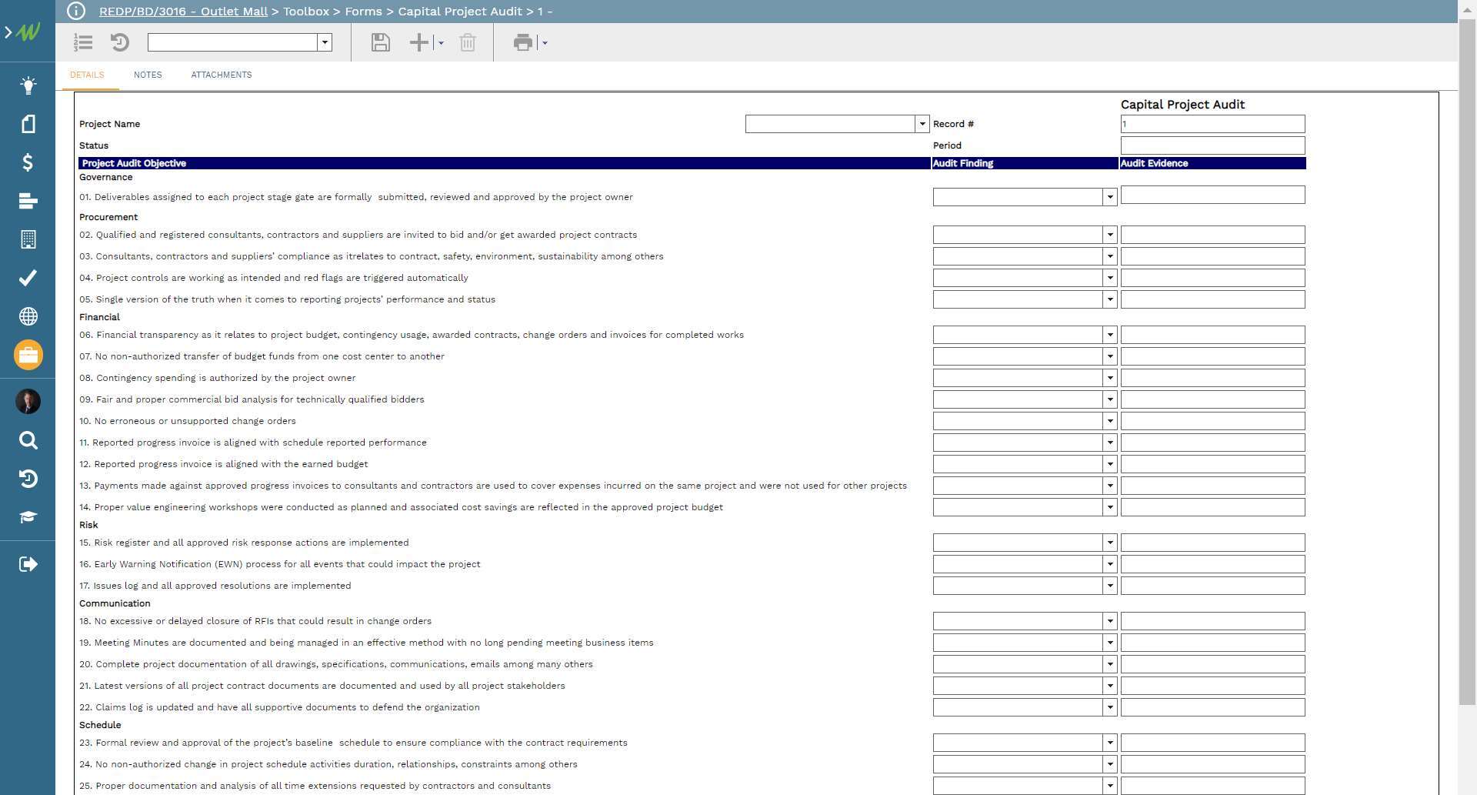Open the numbered list icon in toolbar

(83, 42)
